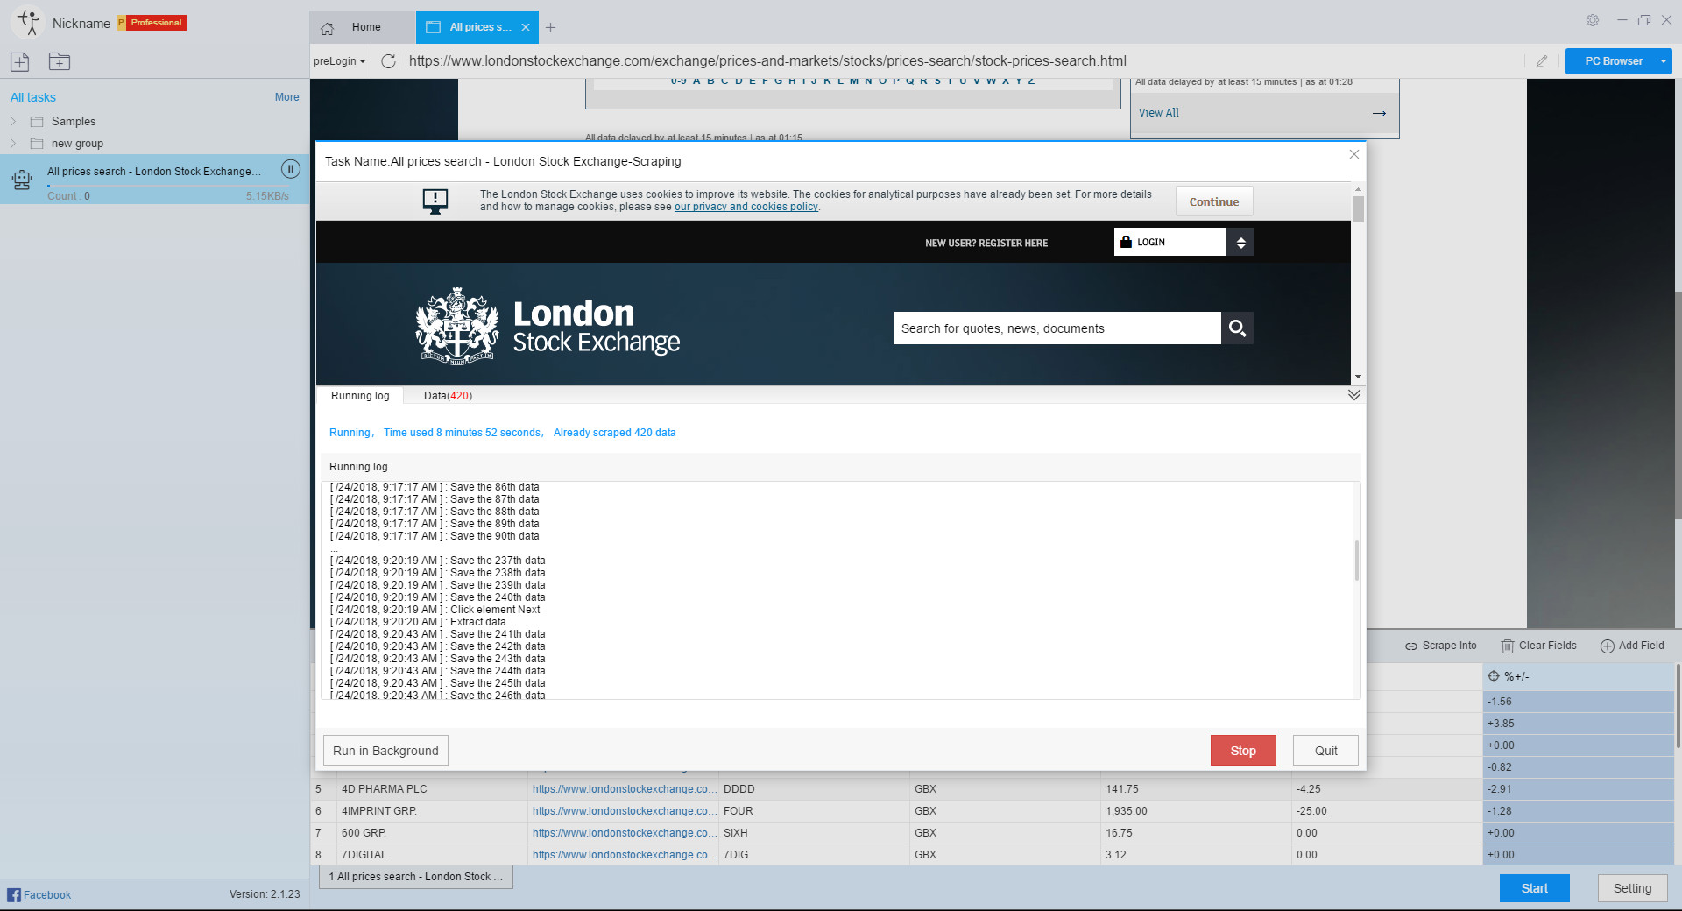Image resolution: width=1682 pixels, height=911 pixels.
Task: Select the new group folder item
Action: 77,144
